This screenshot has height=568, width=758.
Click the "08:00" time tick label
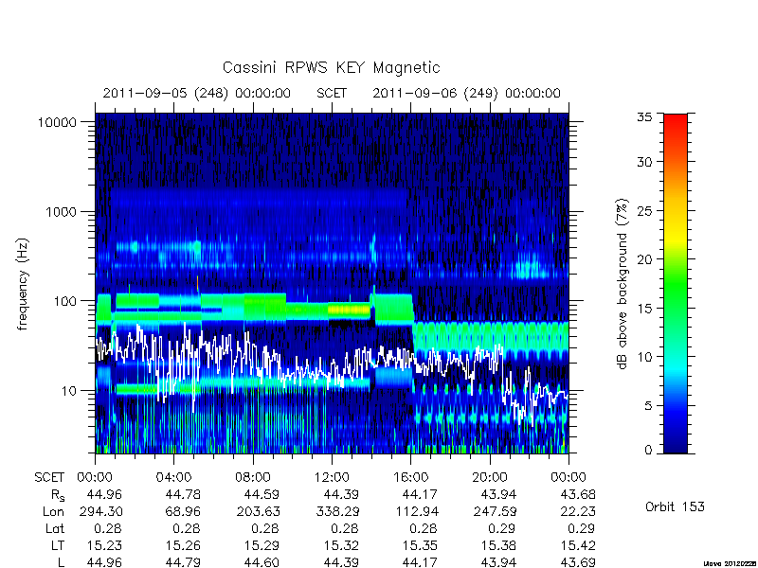tap(253, 478)
